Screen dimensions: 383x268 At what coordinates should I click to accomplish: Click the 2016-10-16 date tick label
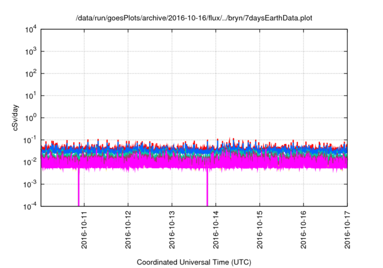[303, 230]
